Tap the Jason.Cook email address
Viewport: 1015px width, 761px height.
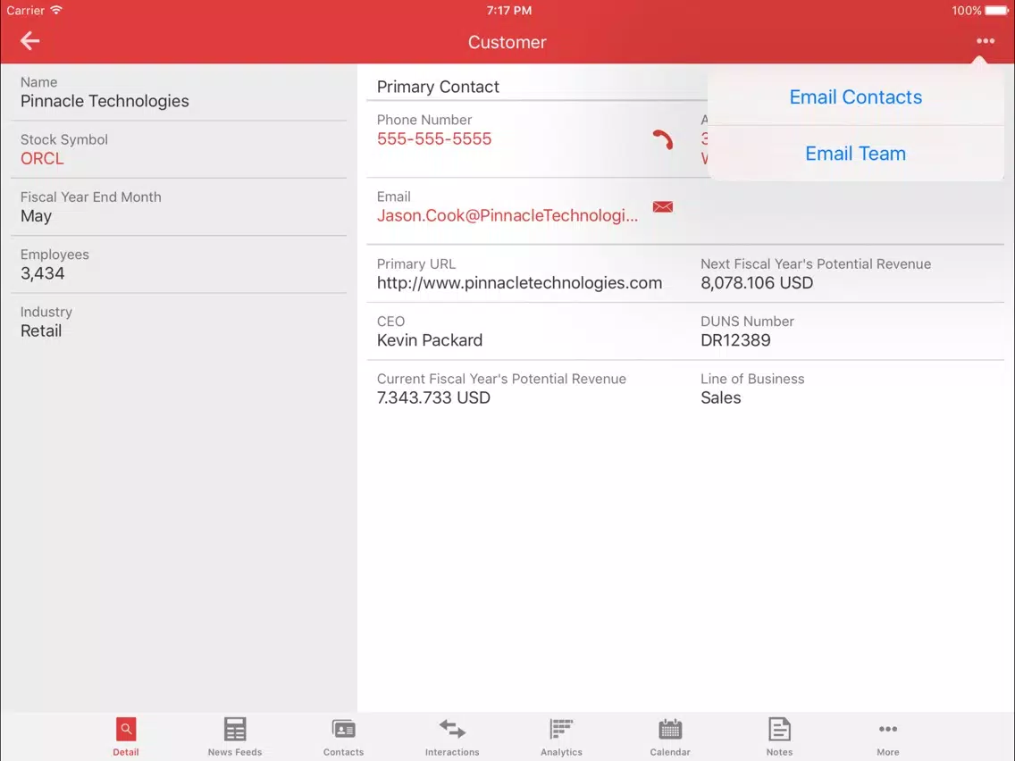[507, 215]
